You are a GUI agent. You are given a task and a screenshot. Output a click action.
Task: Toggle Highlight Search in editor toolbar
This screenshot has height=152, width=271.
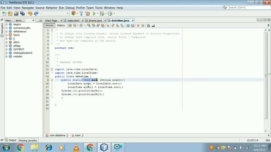point(102,25)
